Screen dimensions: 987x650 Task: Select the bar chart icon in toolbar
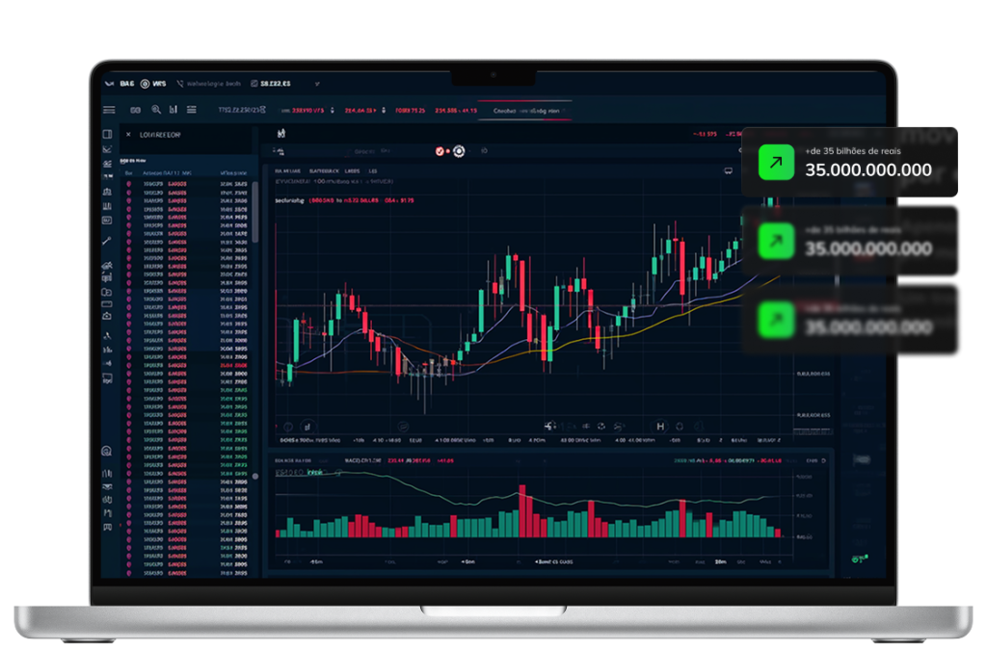[x=173, y=111]
